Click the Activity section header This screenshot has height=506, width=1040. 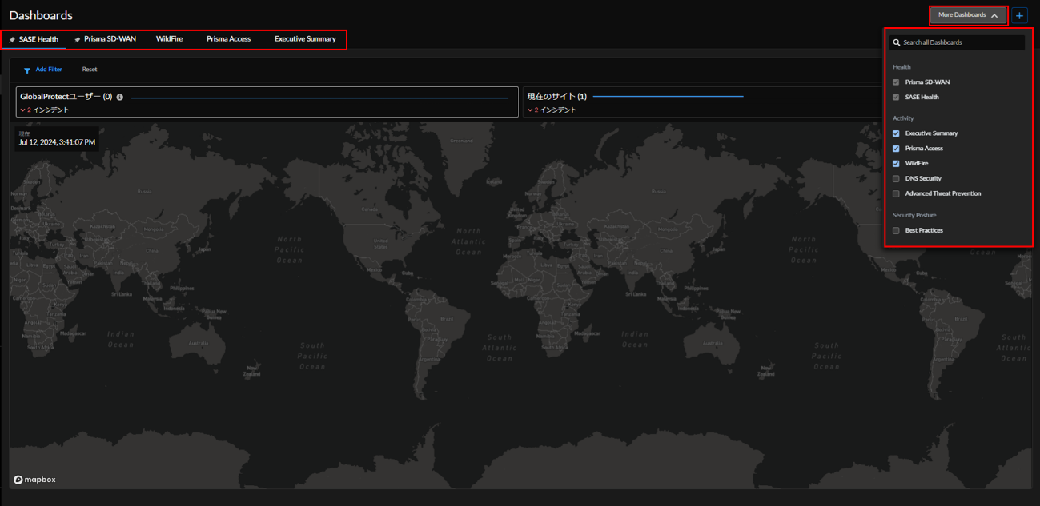click(903, 118)
